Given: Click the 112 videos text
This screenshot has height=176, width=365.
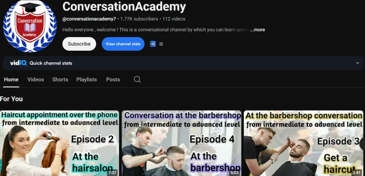Looking at the screenshot, I should coord(174,19).
